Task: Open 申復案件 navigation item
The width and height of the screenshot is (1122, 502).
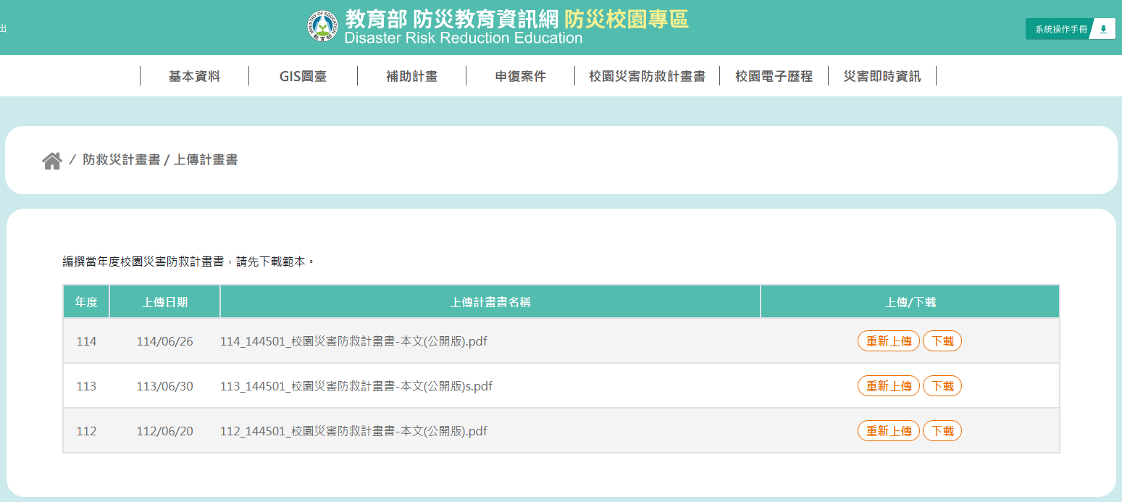Action: coord(520,76)
